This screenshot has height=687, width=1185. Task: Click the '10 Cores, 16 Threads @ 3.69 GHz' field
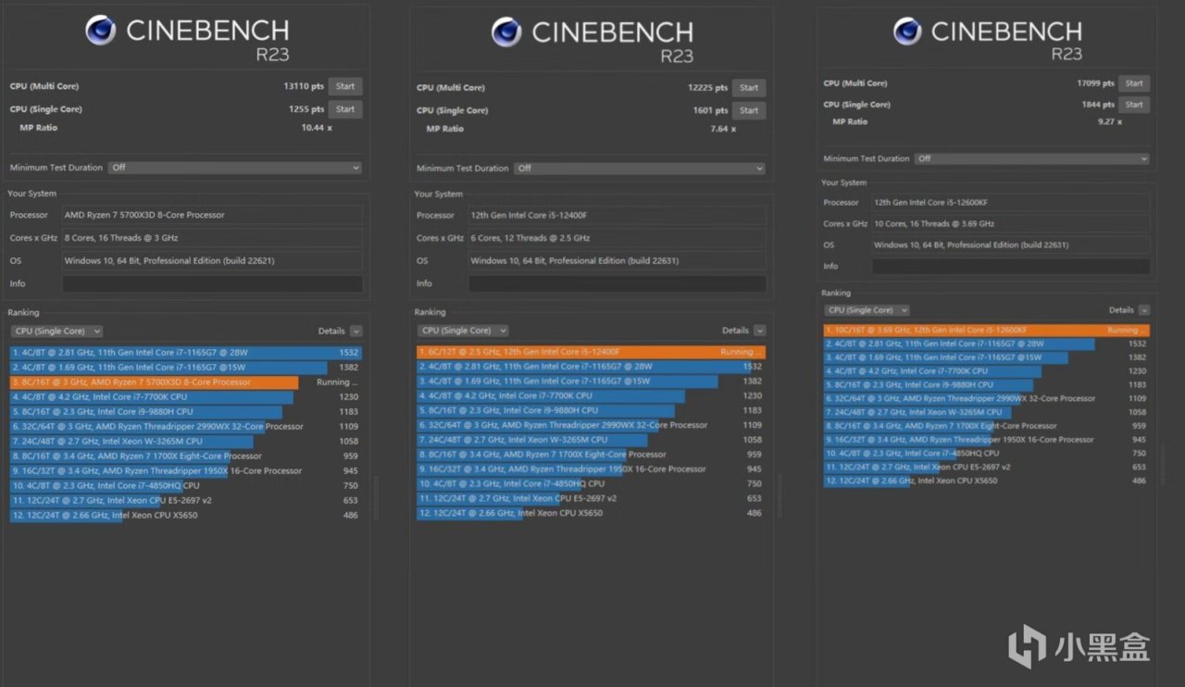[x=1011, y=223]
